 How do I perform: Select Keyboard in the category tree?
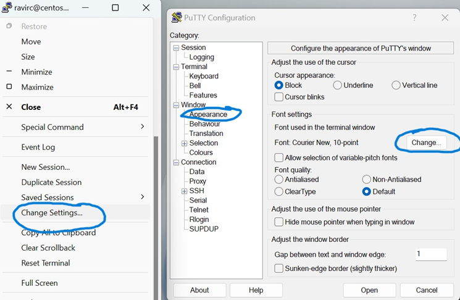[x=204, y=77]
